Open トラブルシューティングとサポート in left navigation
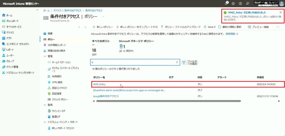Image resolution: width=285 pixels, height=136 pixels. coord(18,73)
